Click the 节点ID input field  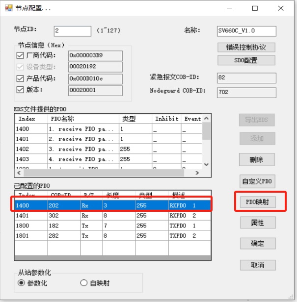[72, 31]
